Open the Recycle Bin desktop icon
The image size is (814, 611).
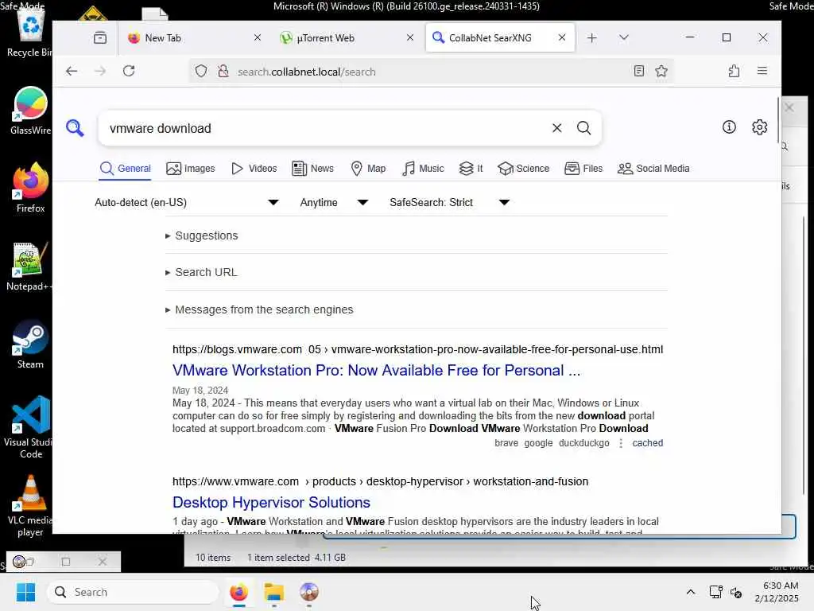click(30, 32)
